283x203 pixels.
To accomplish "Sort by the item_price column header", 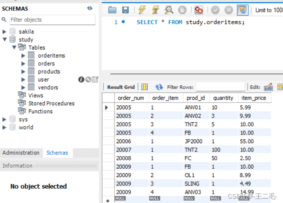I will (255, 98).
